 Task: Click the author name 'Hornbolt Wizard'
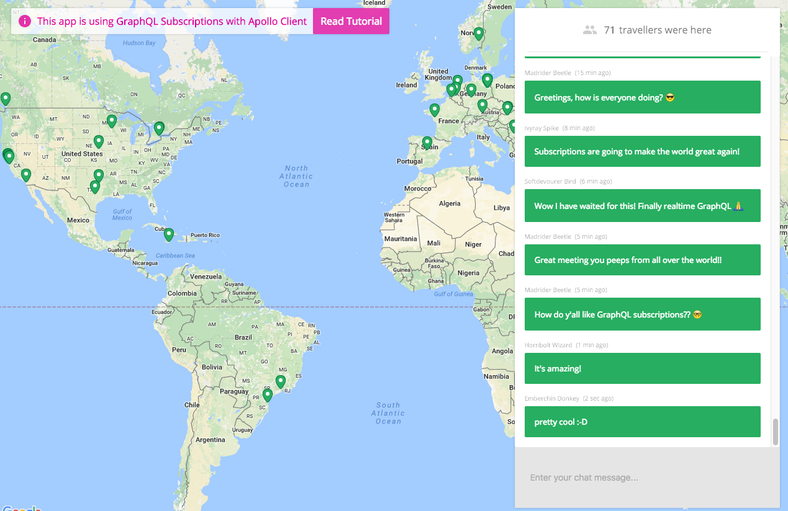click(548, 345)
